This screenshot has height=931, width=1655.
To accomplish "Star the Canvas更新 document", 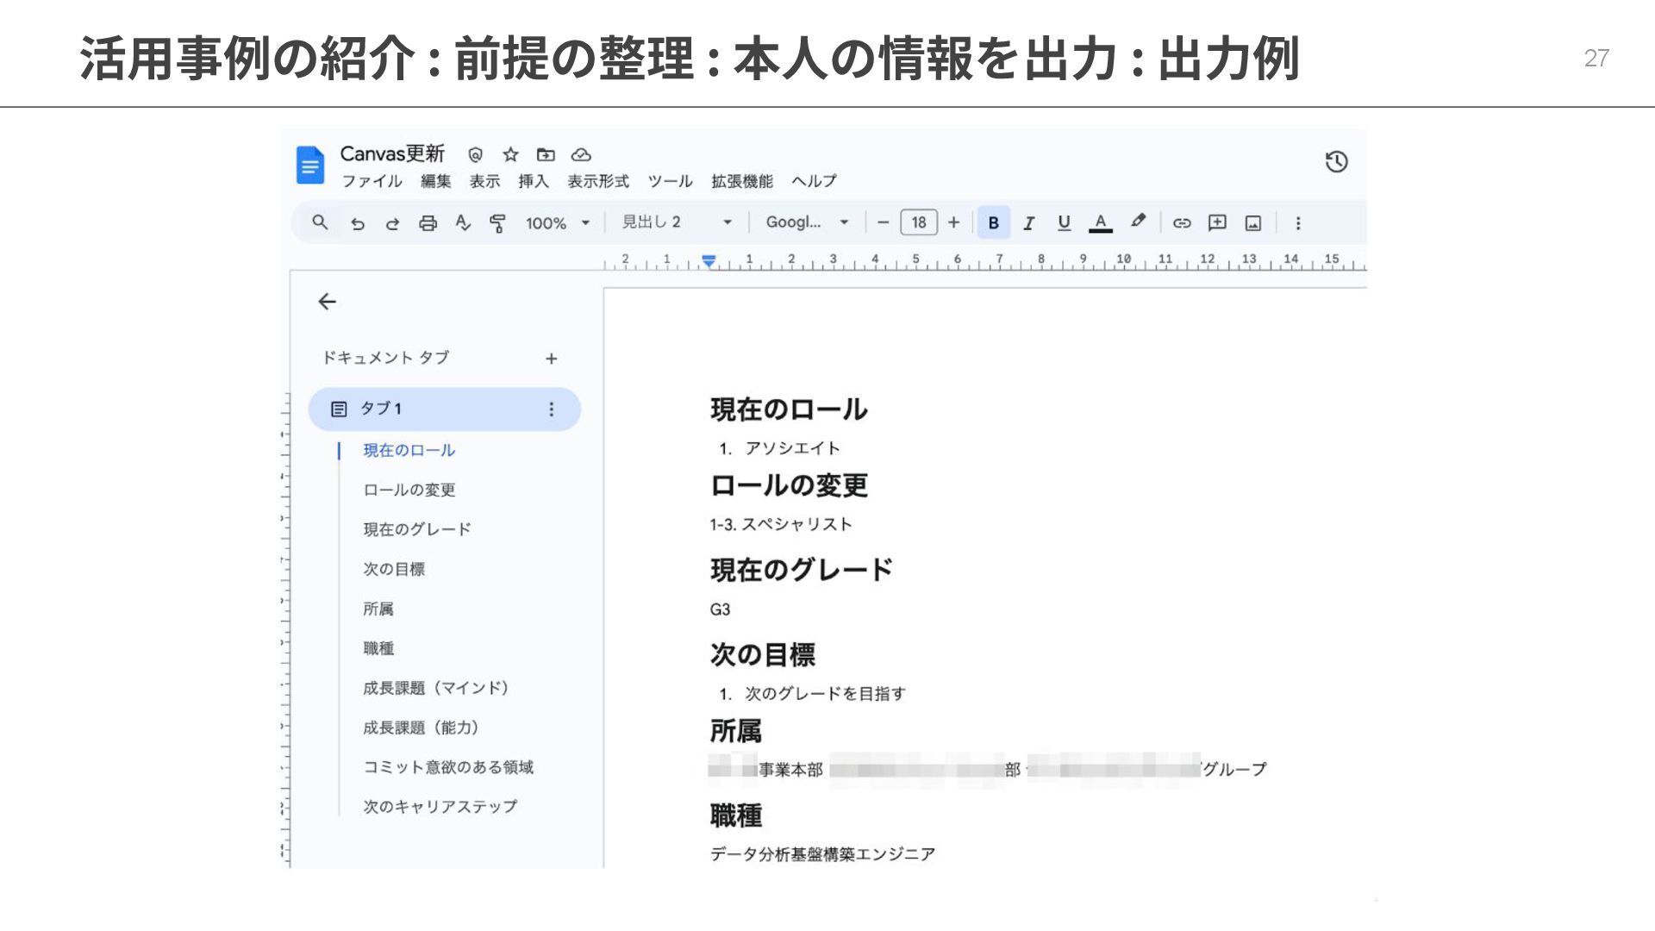I will pyautogui.click(x=510, y=154).
